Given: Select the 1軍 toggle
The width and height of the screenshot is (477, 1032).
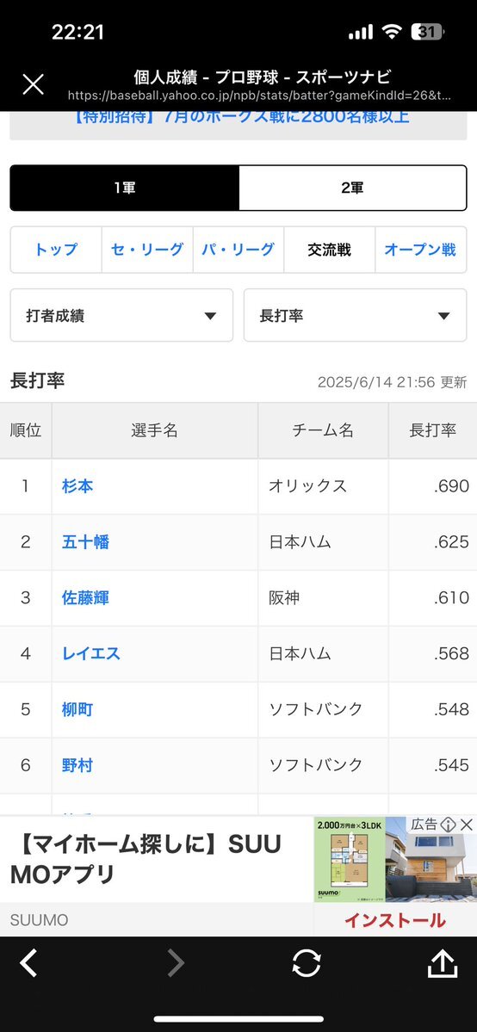Looking at the screenshot, I should click(125, 188).
